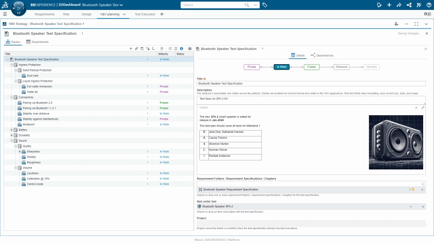Click the play media icon below top bar
434x244 pixels.
(427, 14)
